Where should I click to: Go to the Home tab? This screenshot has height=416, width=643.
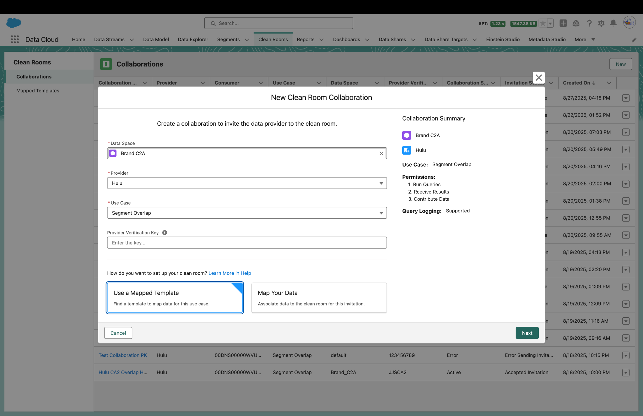click(78, 40)
